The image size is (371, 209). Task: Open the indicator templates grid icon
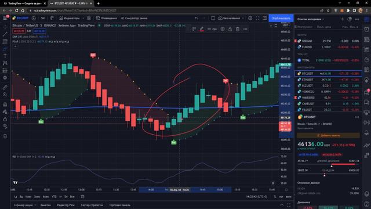89,18
